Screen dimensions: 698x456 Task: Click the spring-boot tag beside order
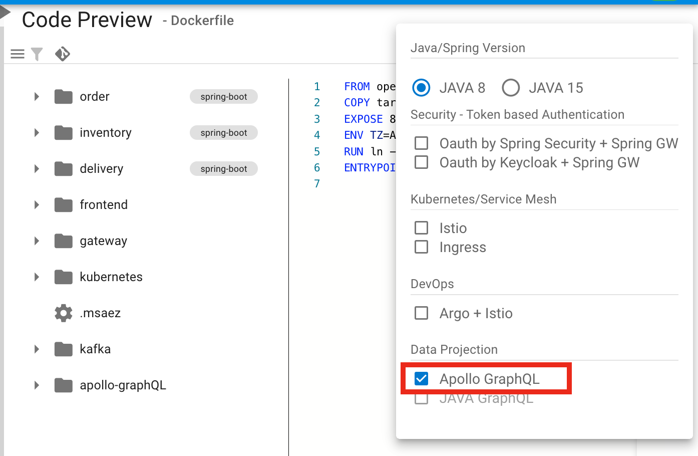(224, 97)
